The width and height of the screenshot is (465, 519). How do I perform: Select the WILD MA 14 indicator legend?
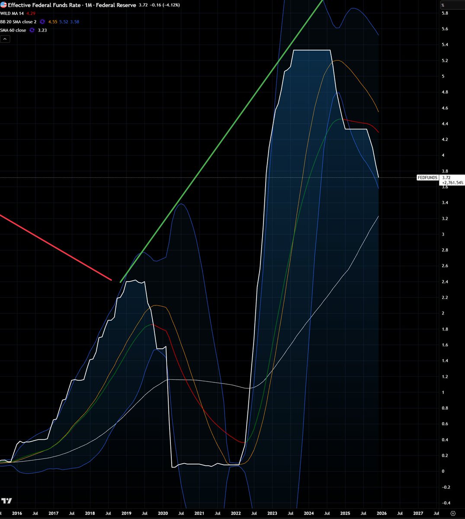[x=12, y=13]
